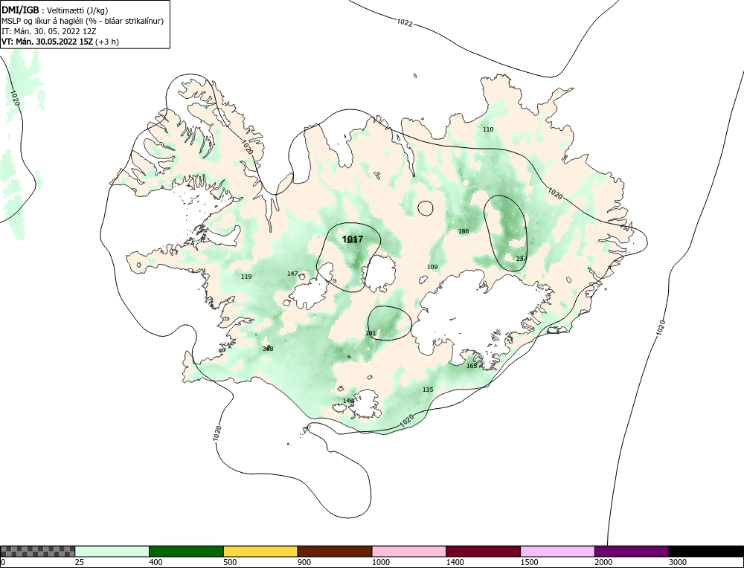Pick the dark maroon legend swatch
The width and height of the screenshot is (744, 568).
tap(483, 551)
